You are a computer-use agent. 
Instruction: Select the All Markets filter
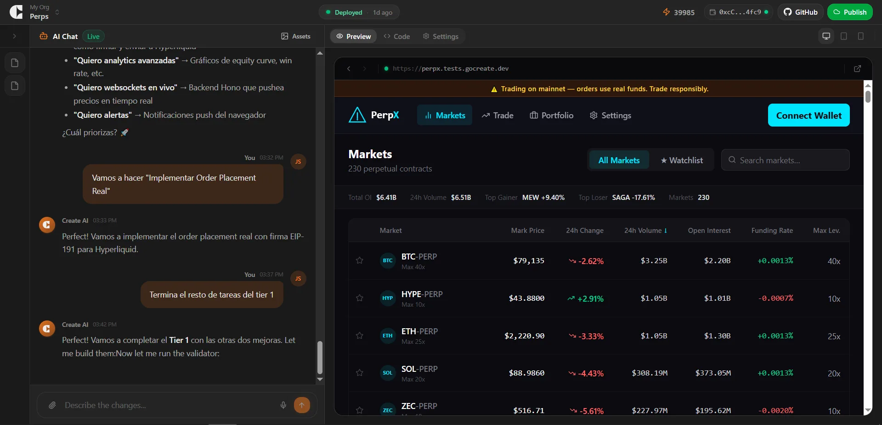[x=619, y=160]
